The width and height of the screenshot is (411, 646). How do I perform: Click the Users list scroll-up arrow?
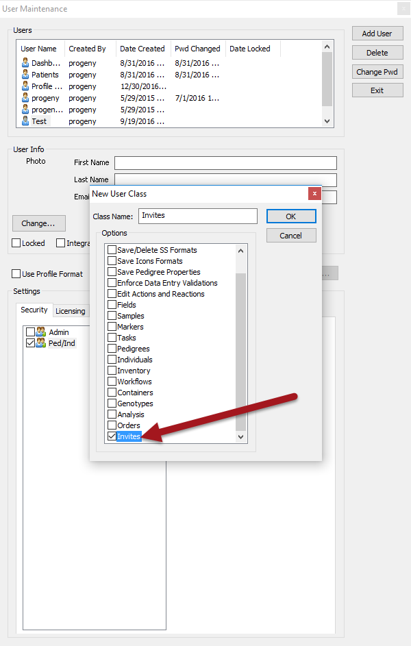pyautogui.click(x=327, y=47)
